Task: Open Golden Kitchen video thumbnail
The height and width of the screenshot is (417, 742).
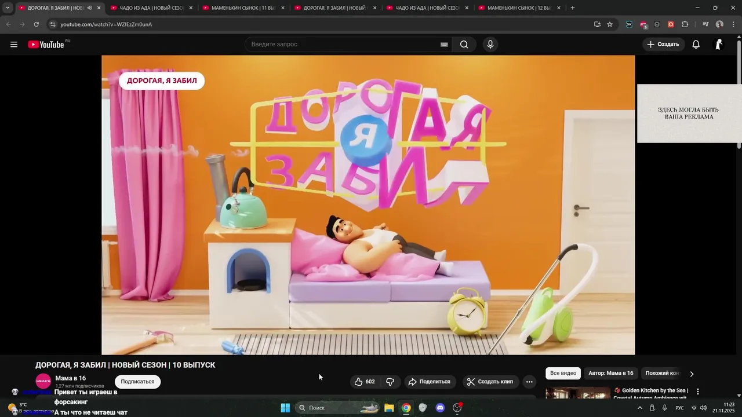Action: [x=578, y=393]
